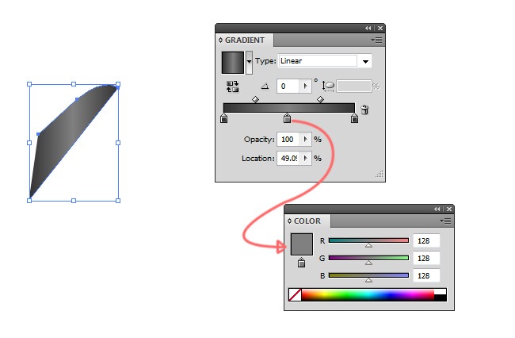The height and width of the screenshot is (338, 515).
Task: Click the gradient stop icon under color swatch
Action: pyautogui.click(x=302, y=263)
